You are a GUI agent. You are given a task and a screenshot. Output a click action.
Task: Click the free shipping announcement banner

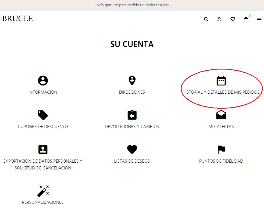pyautogui.click(x=132, y=5)
